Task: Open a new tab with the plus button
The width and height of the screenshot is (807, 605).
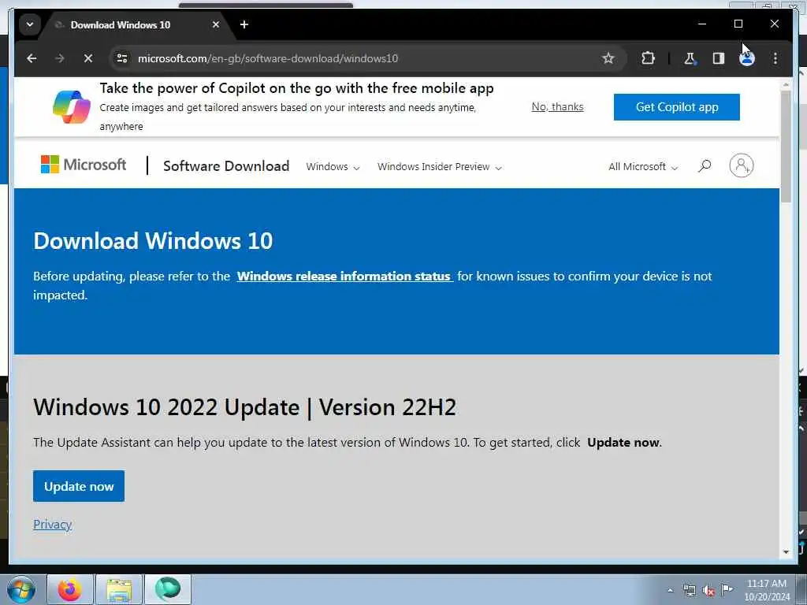Action: pyautogui.click(x=244, y=24)
